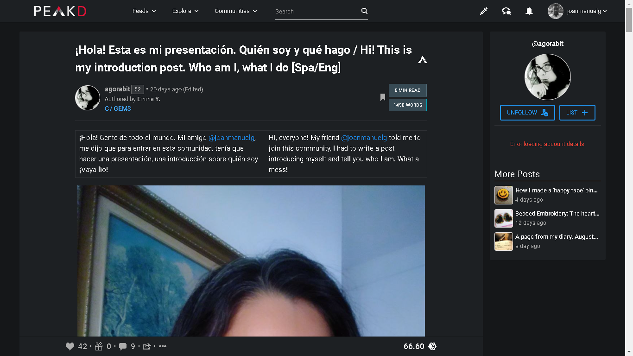Click the 'Authored by Emma Y.' text
This screenshot has height=356, width=633.
click(x=133, y=99)
